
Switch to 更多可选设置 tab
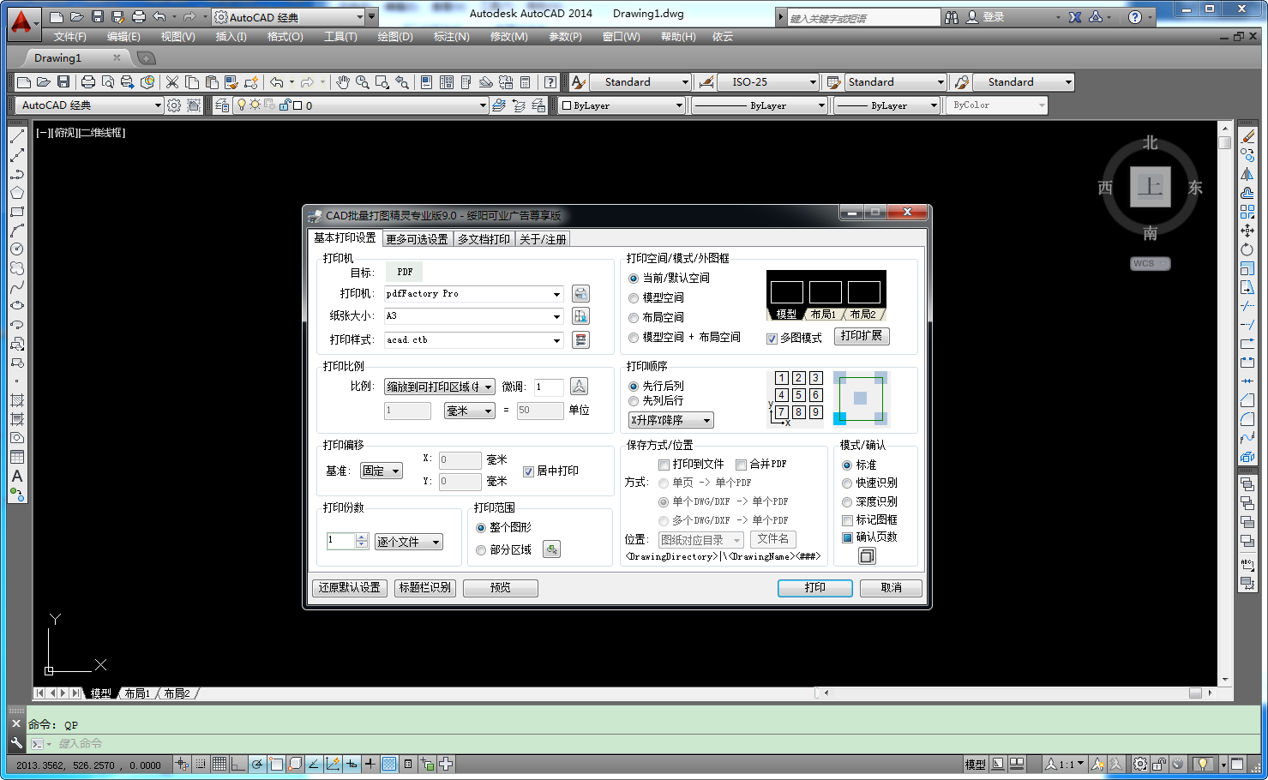417,239
